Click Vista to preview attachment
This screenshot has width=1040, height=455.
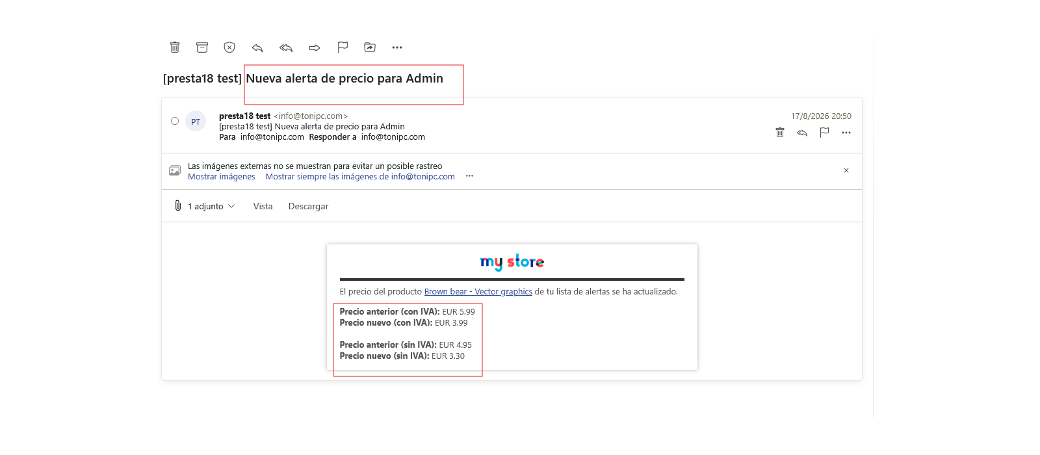pos(263,206)
